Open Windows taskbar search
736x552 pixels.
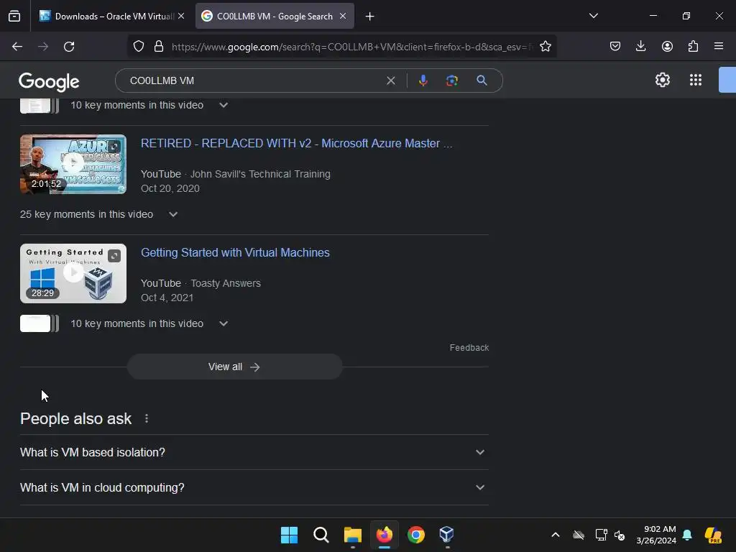[x=321, y=535]
